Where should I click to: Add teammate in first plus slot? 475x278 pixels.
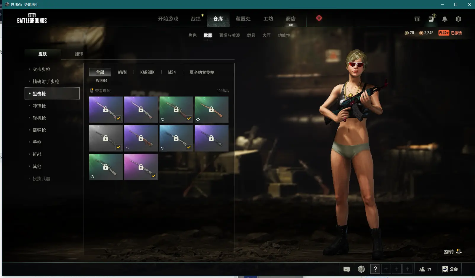point(386,269)
